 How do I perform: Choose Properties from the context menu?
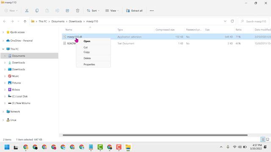(93, 65)
